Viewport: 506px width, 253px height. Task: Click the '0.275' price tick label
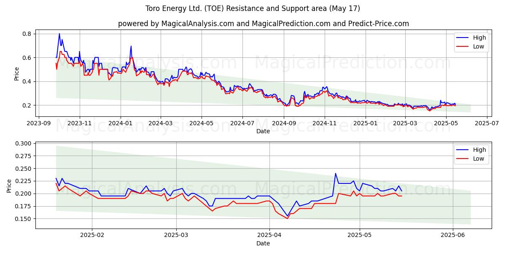24,156
